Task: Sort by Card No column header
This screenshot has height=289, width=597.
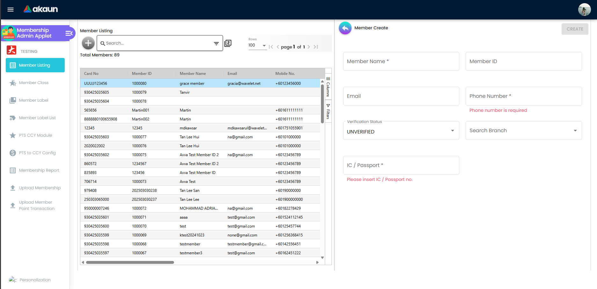Action: (x=91, y=74)
